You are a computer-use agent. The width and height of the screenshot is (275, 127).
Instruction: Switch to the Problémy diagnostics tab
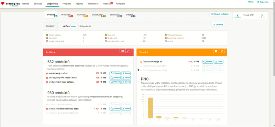coord(67,15)
